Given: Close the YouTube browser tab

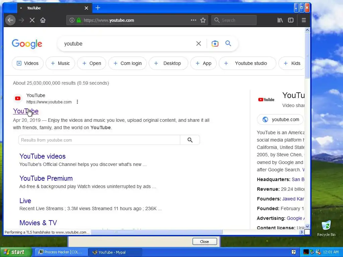Looking at the screenshot, I should coord(86,8).
